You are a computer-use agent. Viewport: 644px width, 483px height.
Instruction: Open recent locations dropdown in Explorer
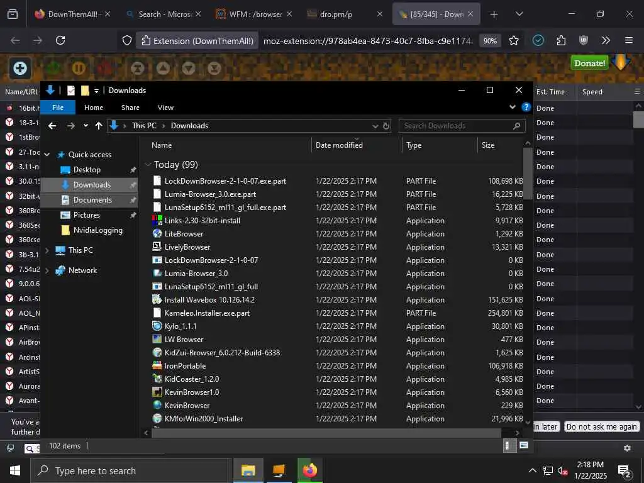[86, 126]
